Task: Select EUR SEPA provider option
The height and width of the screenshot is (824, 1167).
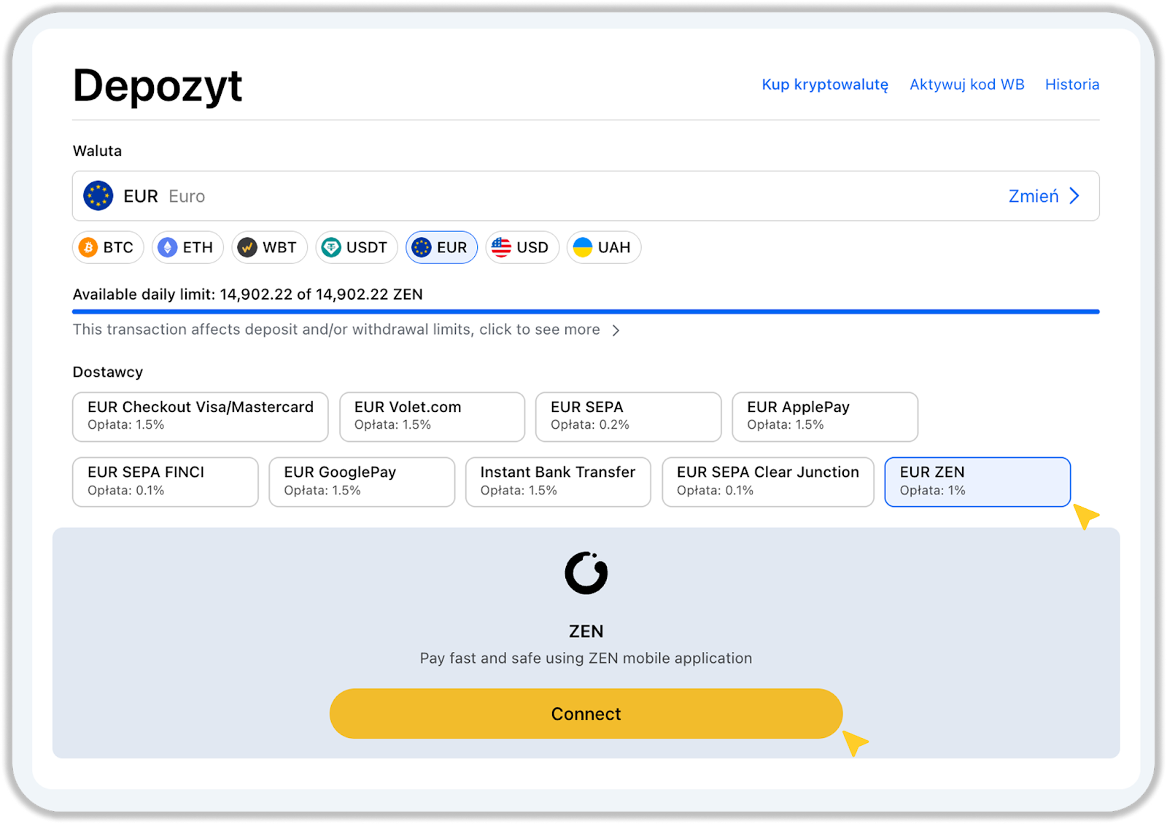Action: 628,416
